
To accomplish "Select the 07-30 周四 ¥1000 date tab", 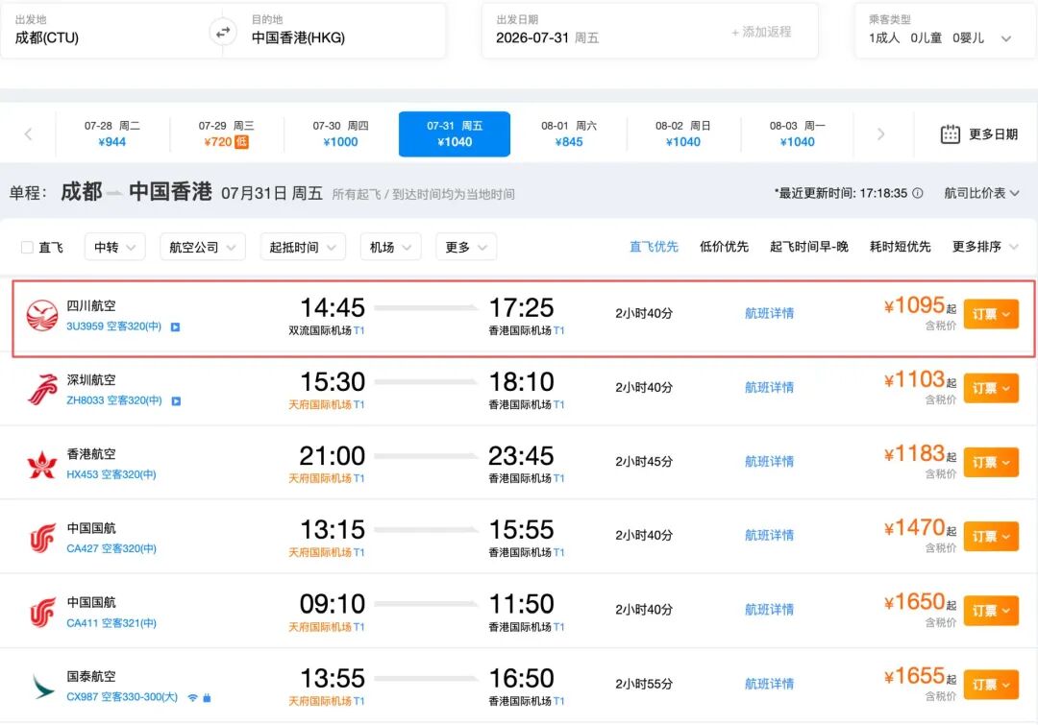I will [x=340, y=133].
